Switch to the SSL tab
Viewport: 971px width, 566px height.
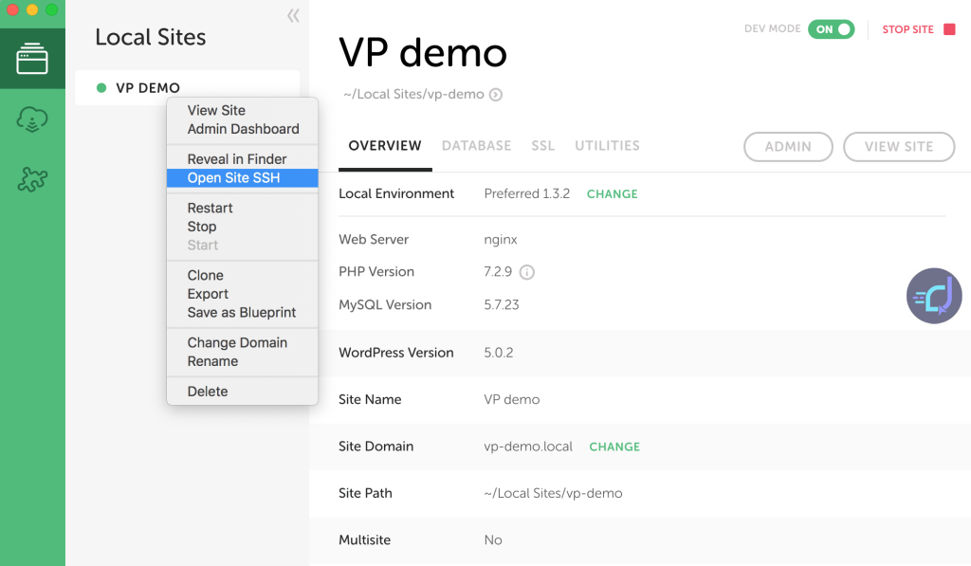click(542, 145)
